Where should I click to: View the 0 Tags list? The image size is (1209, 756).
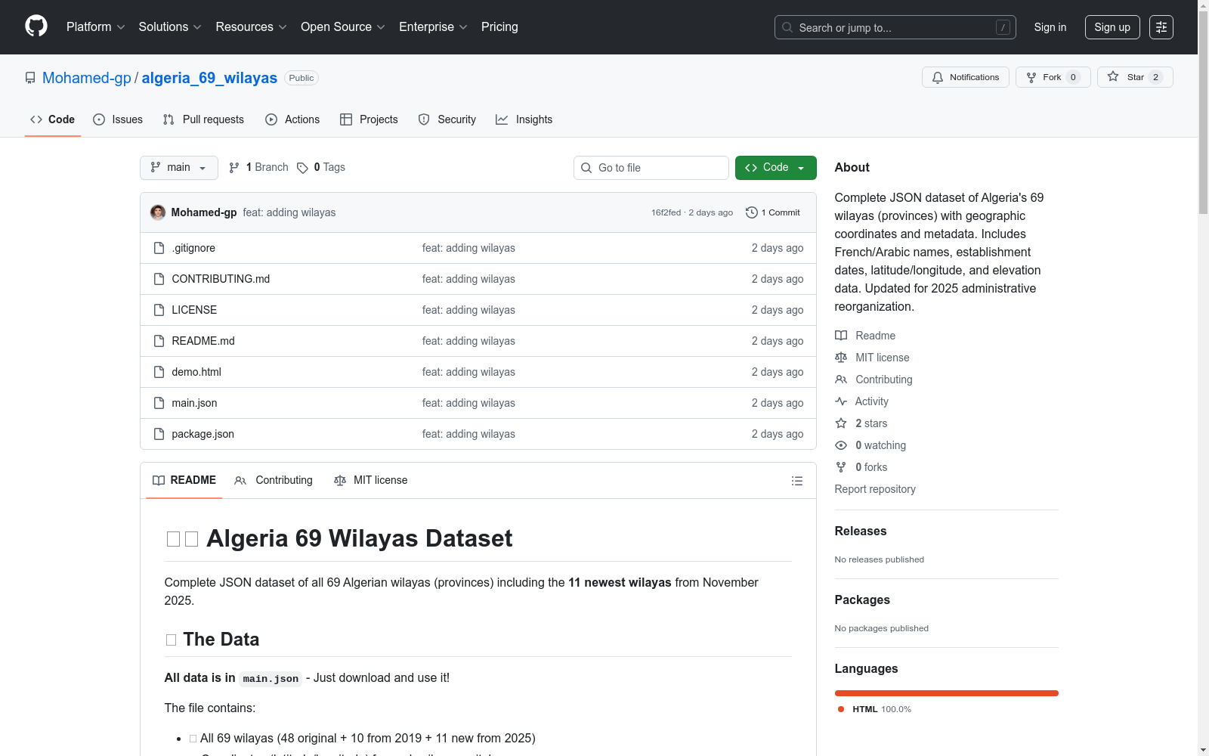click(321, 167)
